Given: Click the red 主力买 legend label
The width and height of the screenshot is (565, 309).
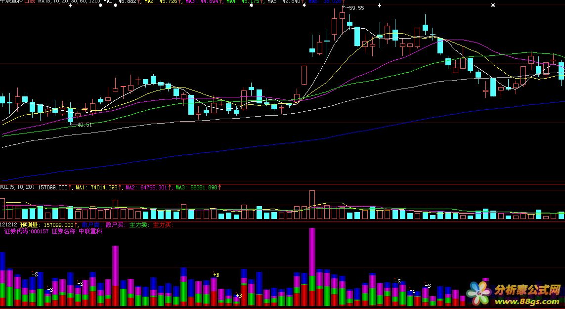Looking at the screenshot, I should click(x=163, y=225).
